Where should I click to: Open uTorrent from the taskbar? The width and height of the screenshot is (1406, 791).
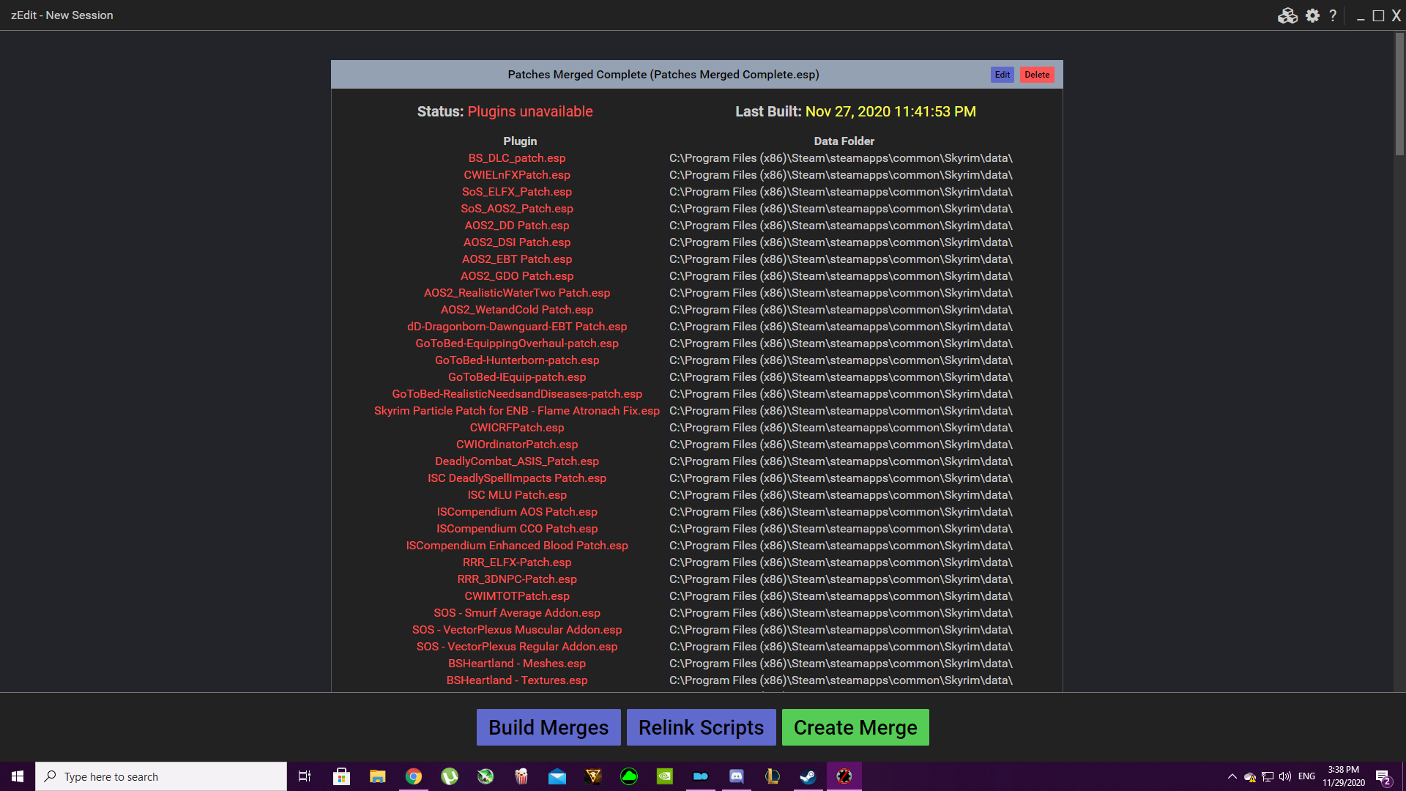click(x=450, y=776)
